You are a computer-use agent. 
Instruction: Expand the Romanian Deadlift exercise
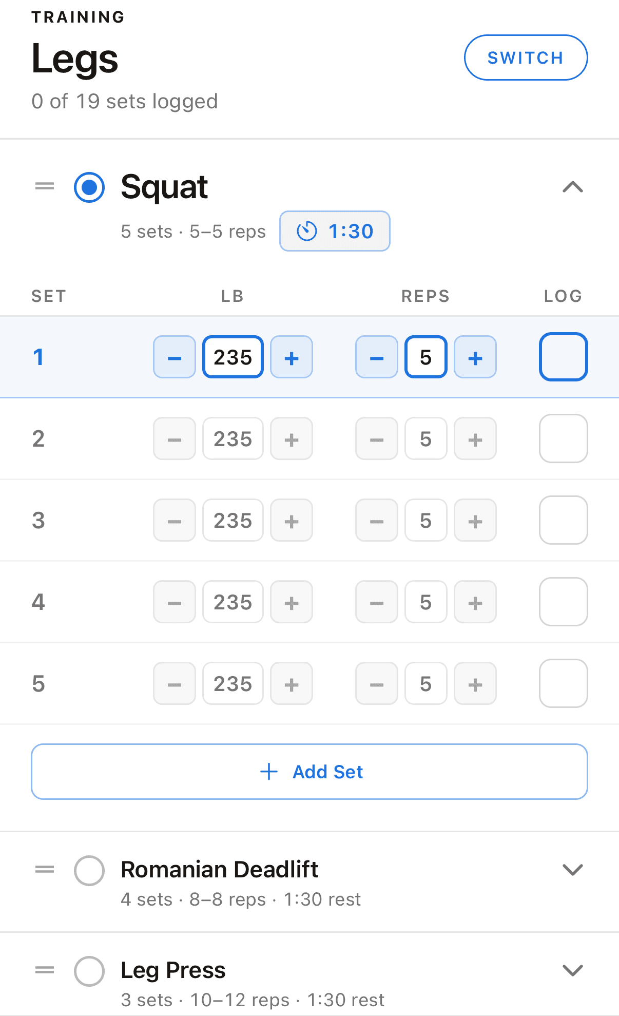point(573,870)
